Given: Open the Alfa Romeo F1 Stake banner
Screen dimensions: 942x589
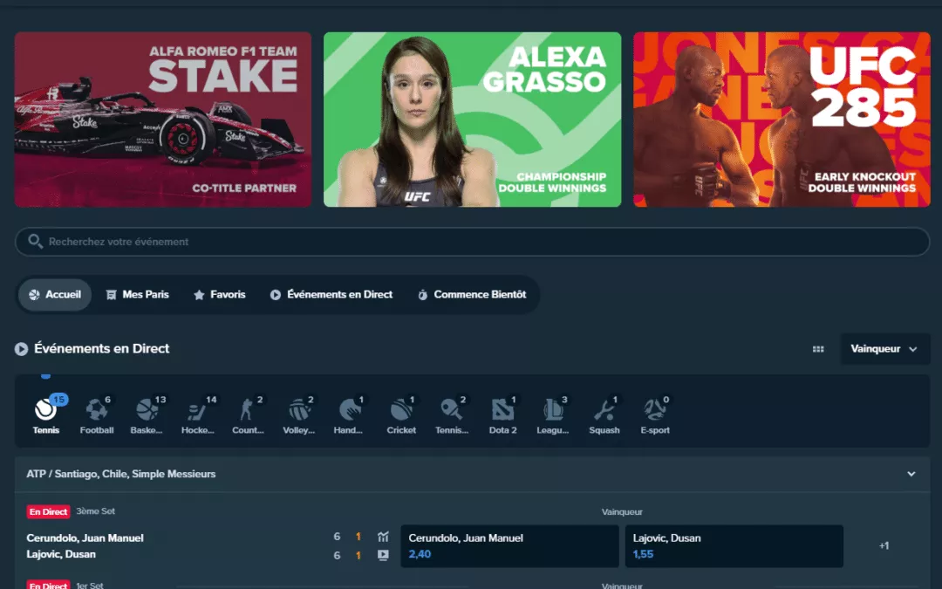Looking at the screenshot, I should coord(163,120).
